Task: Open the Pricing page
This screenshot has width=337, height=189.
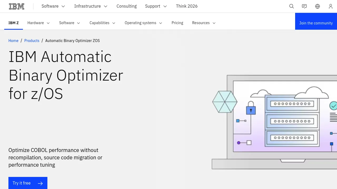Action: pyautogui.click(x=177, y=23)
